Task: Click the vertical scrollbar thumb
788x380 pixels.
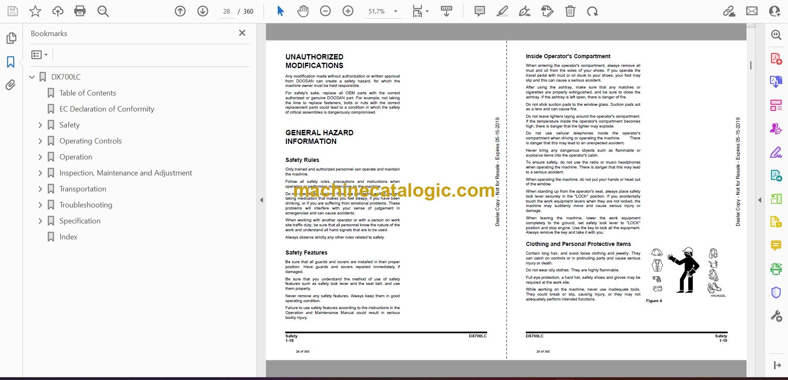Action: pos(751,65)
